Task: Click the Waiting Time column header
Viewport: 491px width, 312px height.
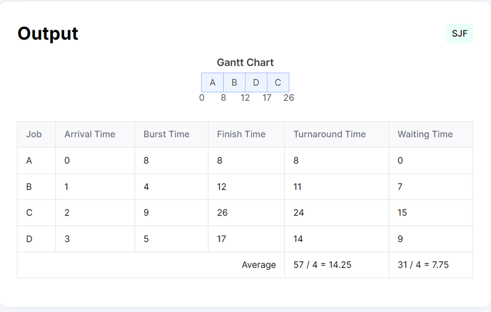Action: coord(425,134)
